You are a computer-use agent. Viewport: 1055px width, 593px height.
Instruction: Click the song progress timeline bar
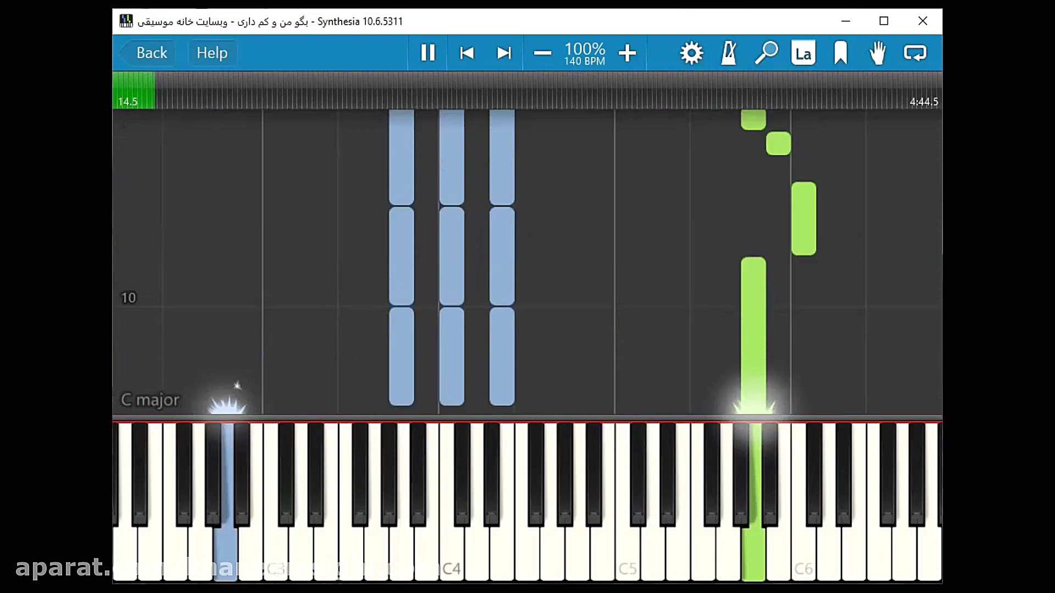tap(527, 91)
